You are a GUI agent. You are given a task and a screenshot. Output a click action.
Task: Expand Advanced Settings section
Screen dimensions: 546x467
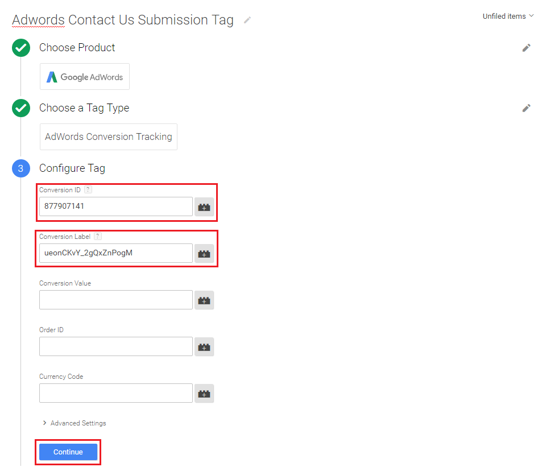pyautogui.click(x=74, y=423)
